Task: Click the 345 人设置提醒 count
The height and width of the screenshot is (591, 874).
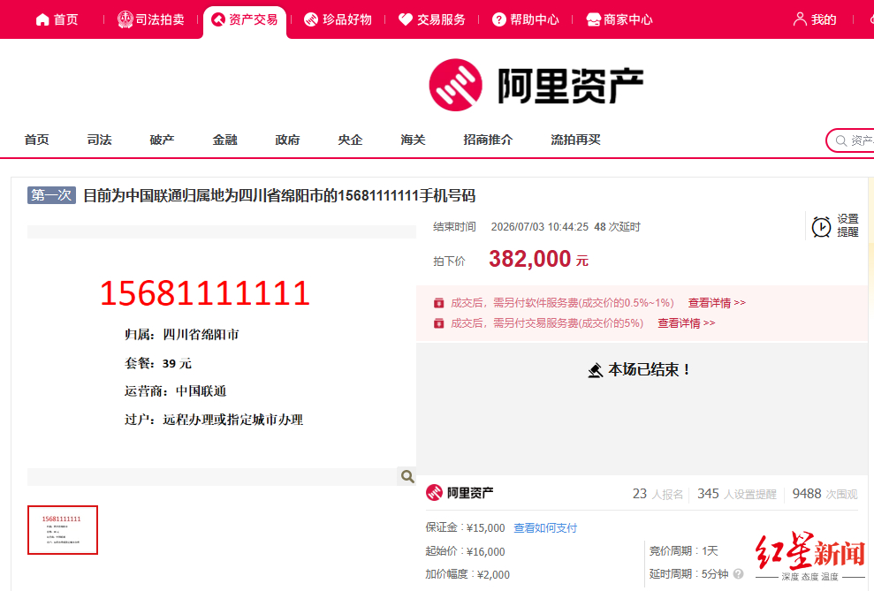Action: 736,494
